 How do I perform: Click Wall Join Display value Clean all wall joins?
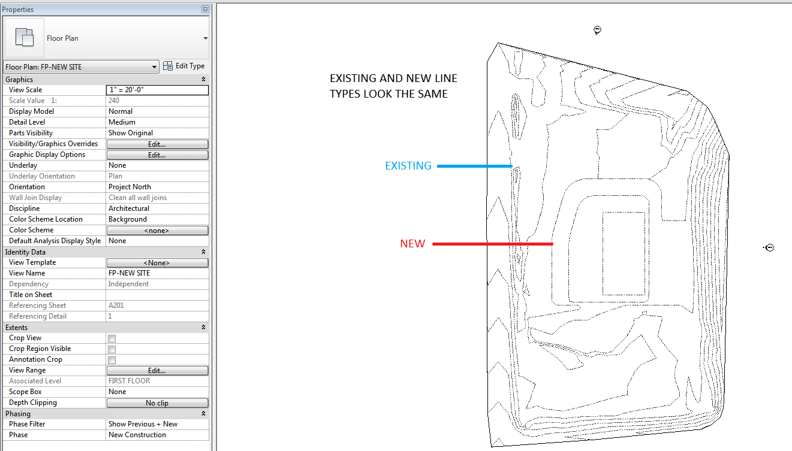tap(157, 198)
